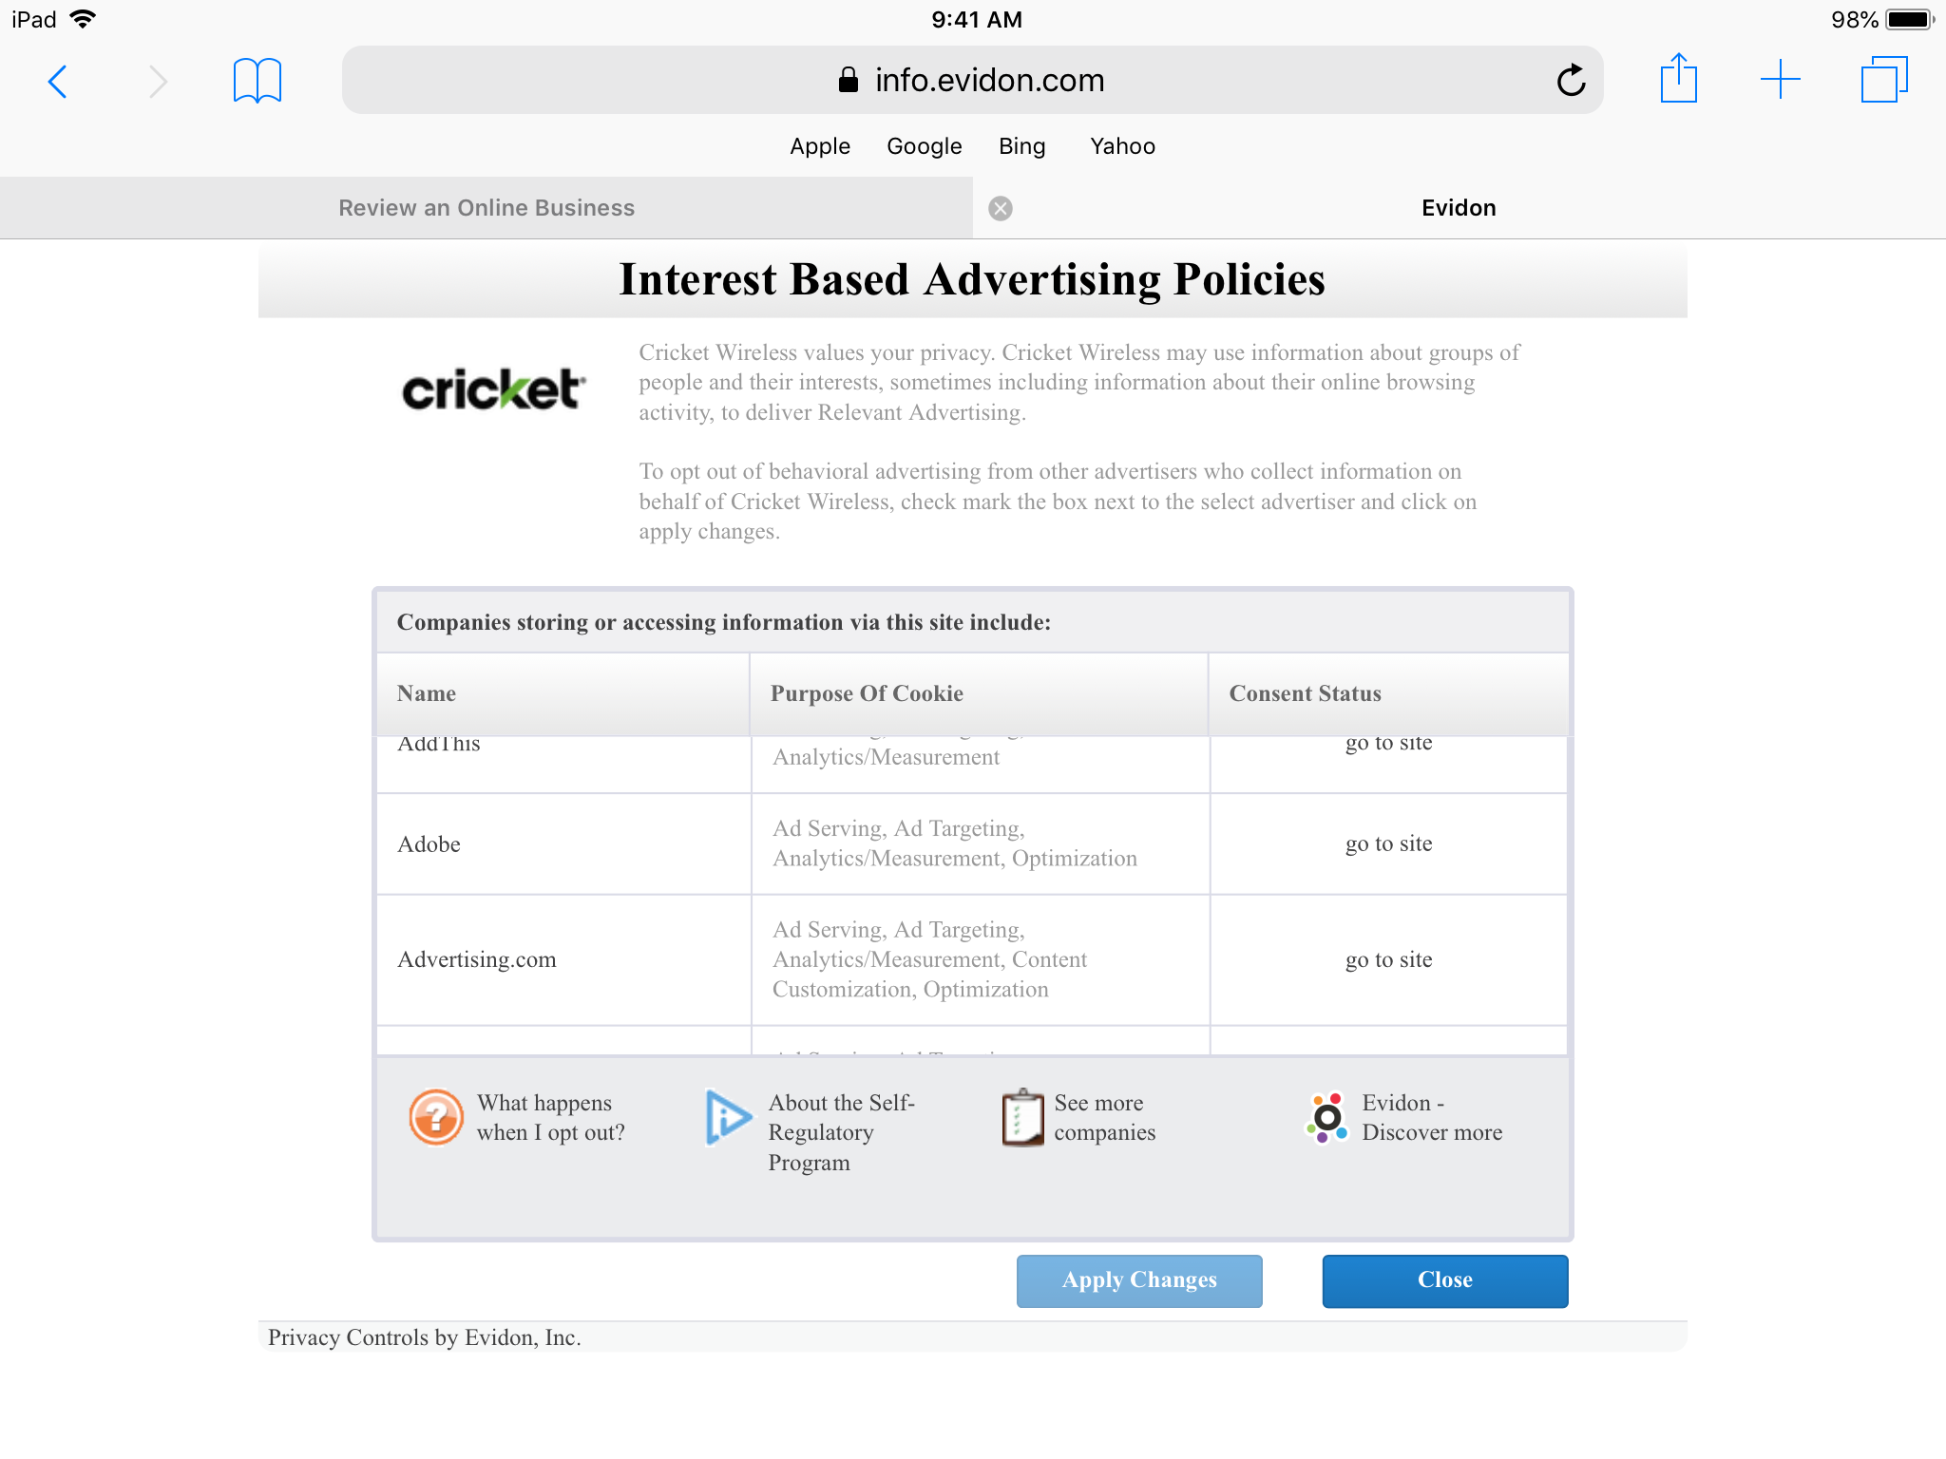Reload the page with the refresh icon
This screenshot has width=1946, height=1459.
click(1572, 80)
